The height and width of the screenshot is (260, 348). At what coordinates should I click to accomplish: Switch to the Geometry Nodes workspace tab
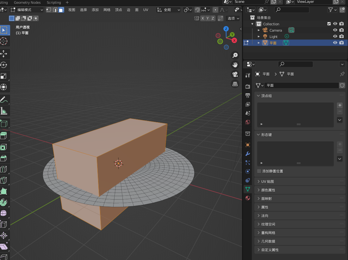click(x=27, y=3)
